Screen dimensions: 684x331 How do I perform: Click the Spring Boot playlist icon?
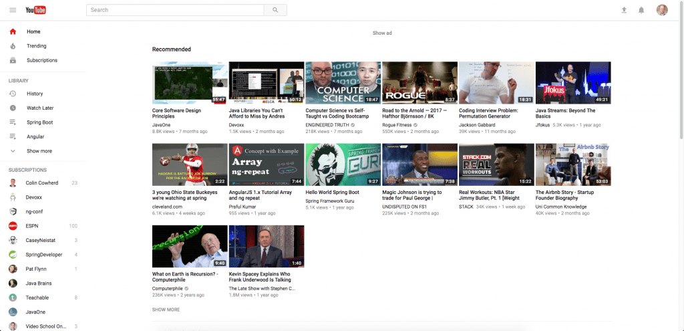[13, 122]
